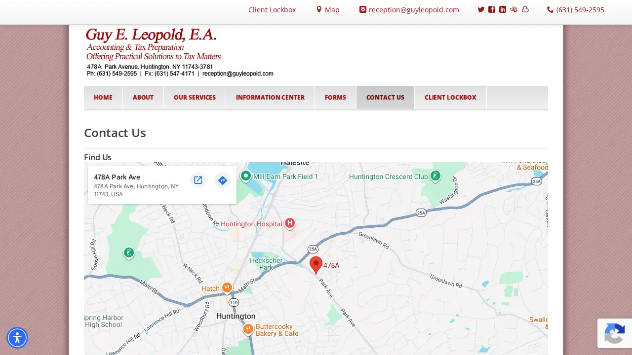This screenshot has width=632, height=355.
Task: Open the Our Services menu
Action: coord(195,98)
